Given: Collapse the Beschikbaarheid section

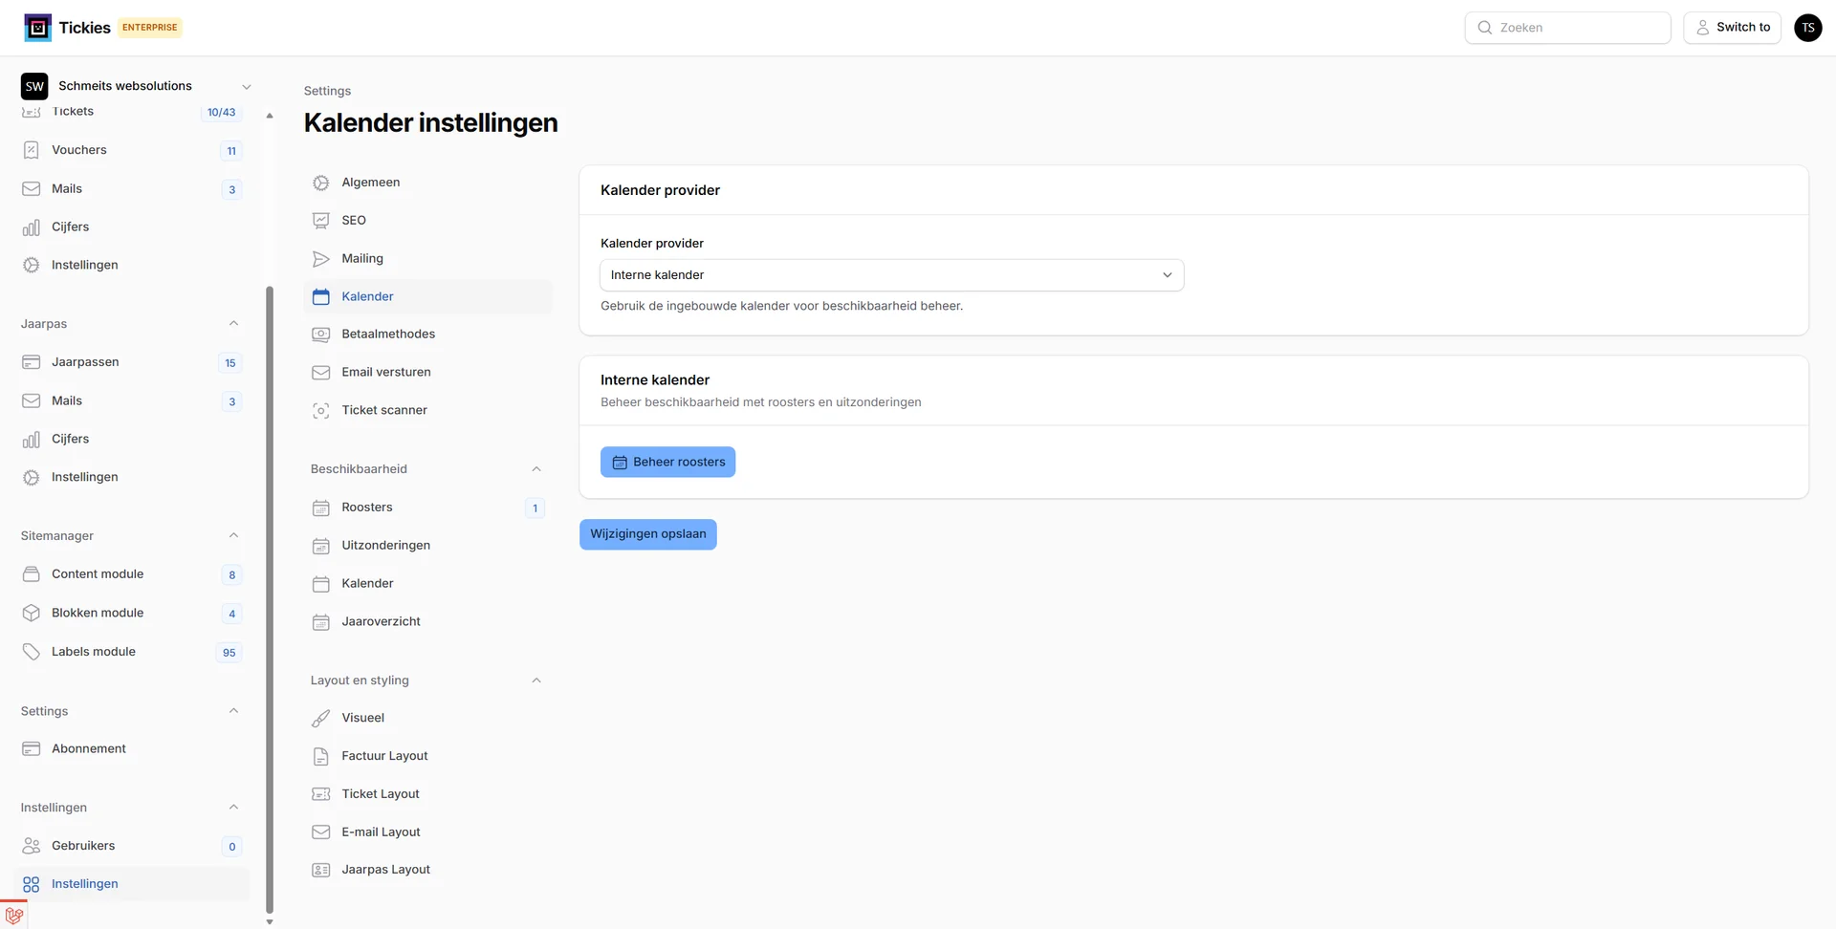Looking at the screenshot, I should point(535,468).
